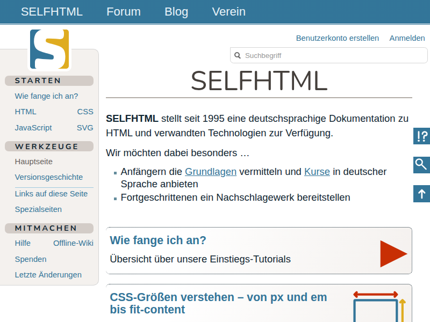Click the red play arrow in tutorial card
The height and width of the screenshot is (322, 430).
pyautogui.click(x=393, y=254)
